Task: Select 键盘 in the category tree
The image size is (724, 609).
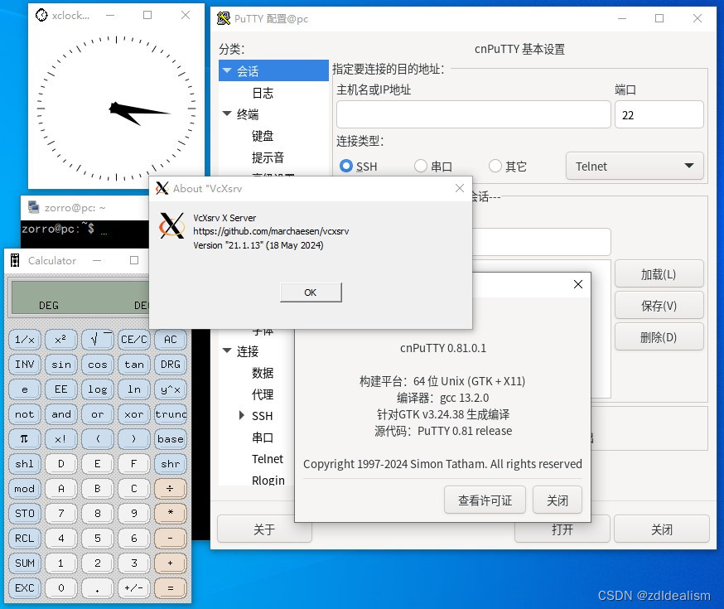Action: [263, 136]
